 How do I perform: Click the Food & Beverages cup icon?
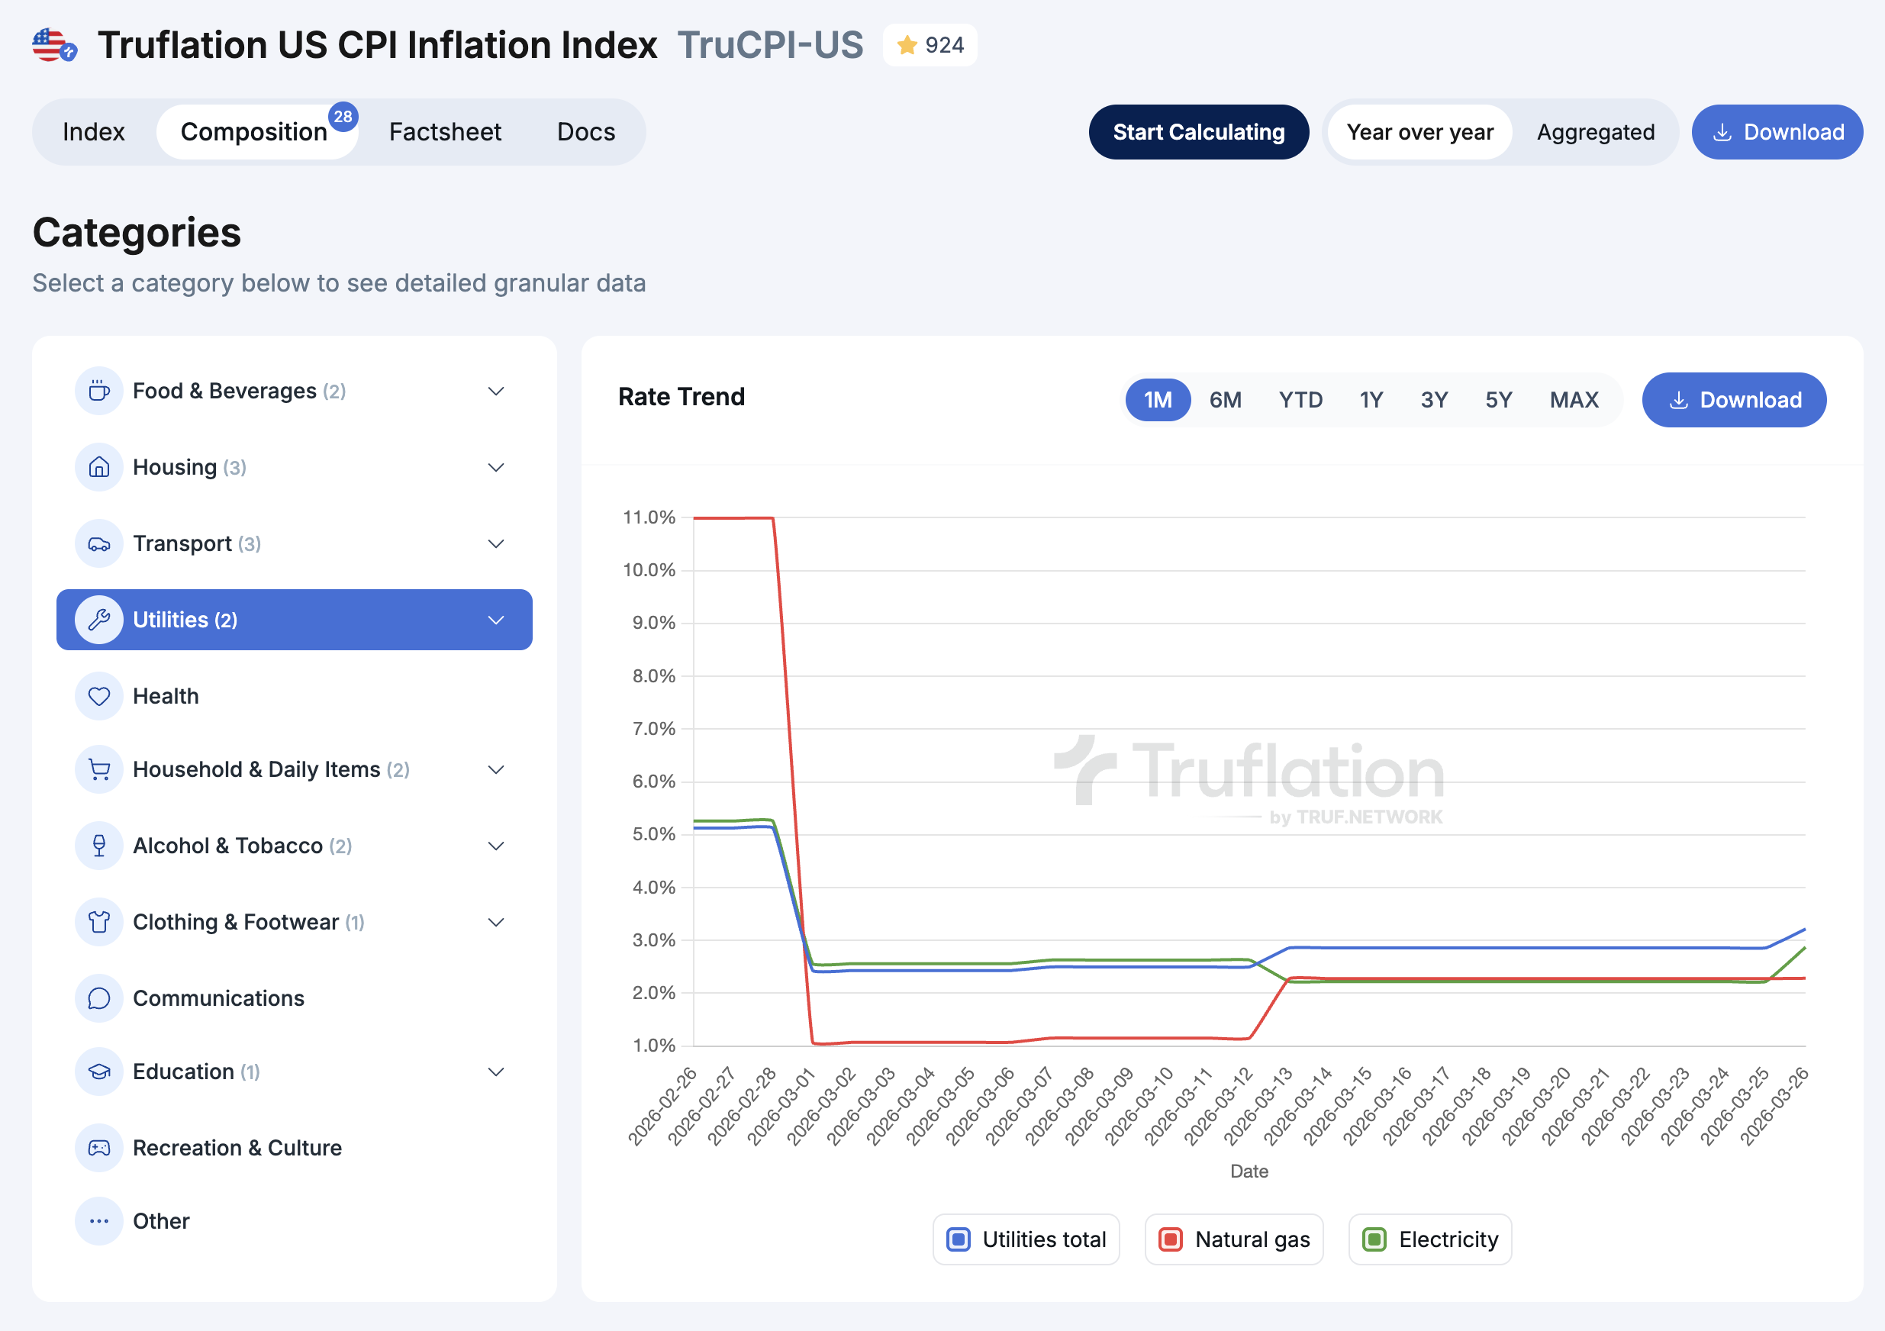[x=98, y=391]
